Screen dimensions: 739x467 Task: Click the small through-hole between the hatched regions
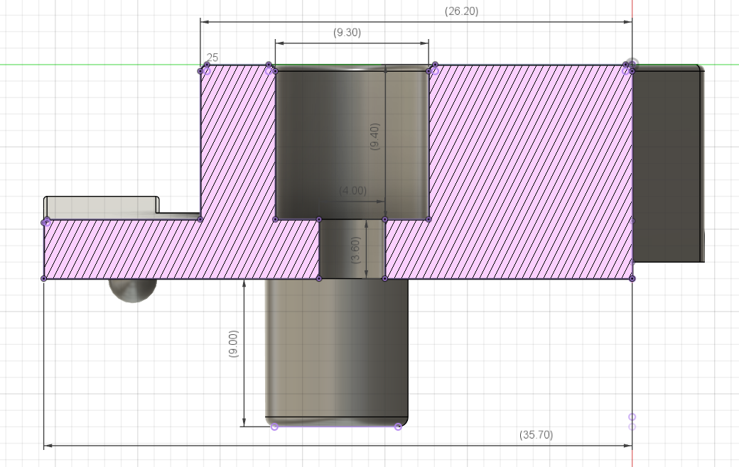click(352, 249)
